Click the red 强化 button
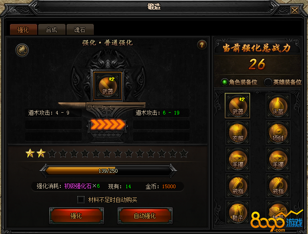308x234 pixels. pos(76,216)
